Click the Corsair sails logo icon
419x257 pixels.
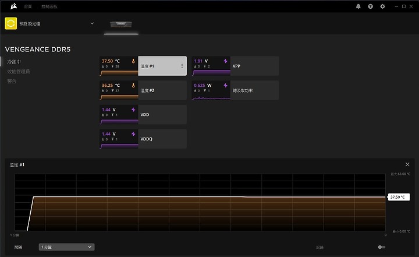(x=13, y=6)
